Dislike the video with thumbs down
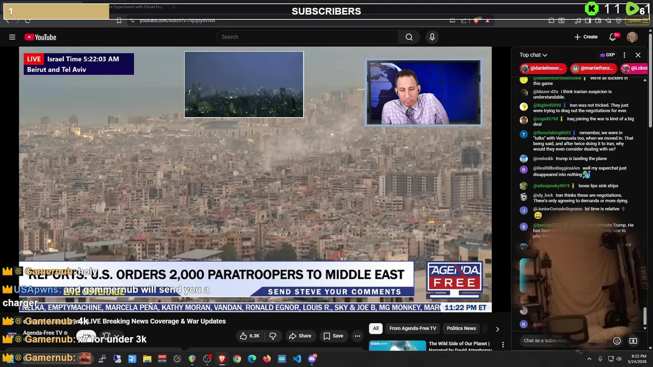Viewport: 653px width, 367px height. 273,336
